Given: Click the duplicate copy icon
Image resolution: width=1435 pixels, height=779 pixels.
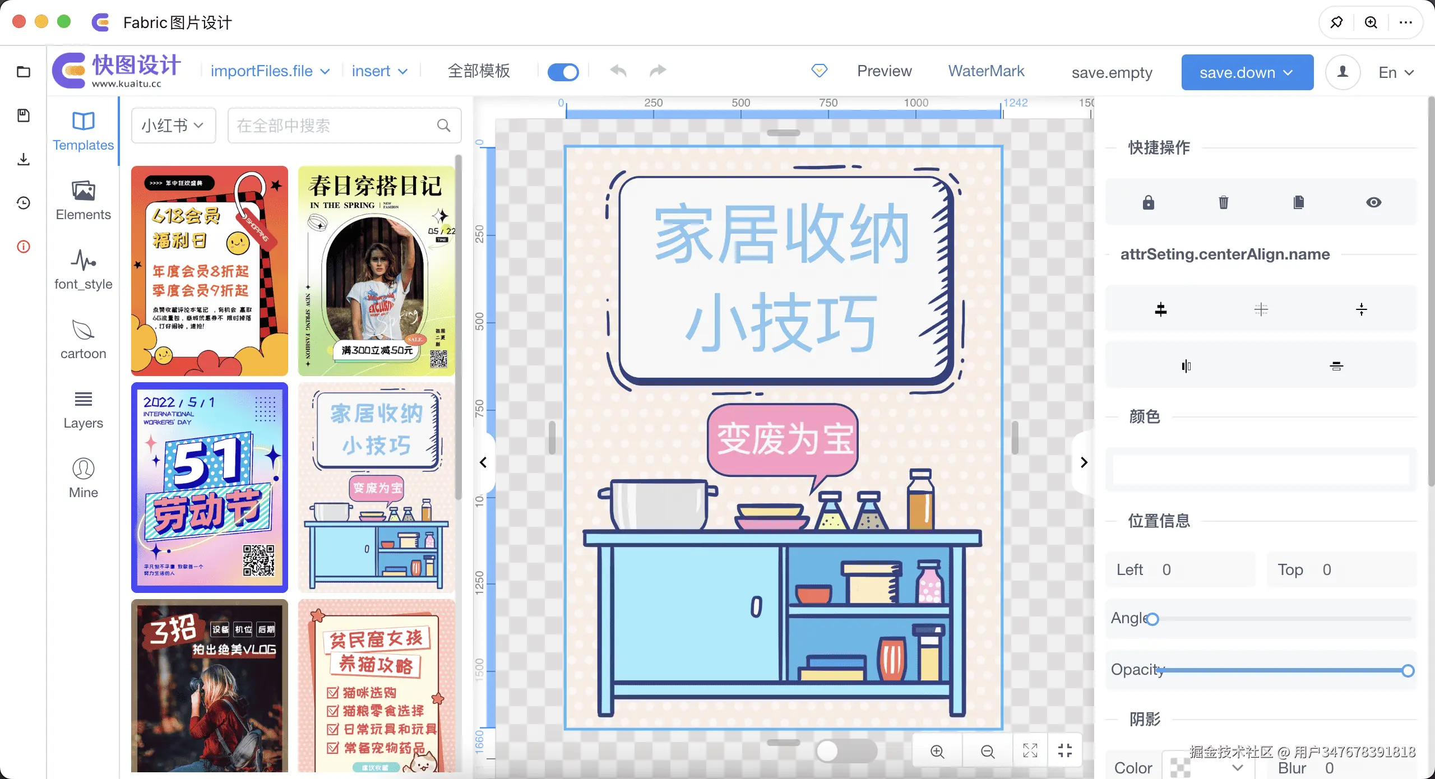Looking at the screenshot, I should (1298, 202).
